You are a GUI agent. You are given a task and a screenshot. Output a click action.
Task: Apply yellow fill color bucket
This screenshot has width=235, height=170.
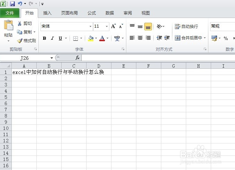click(91, 38)
